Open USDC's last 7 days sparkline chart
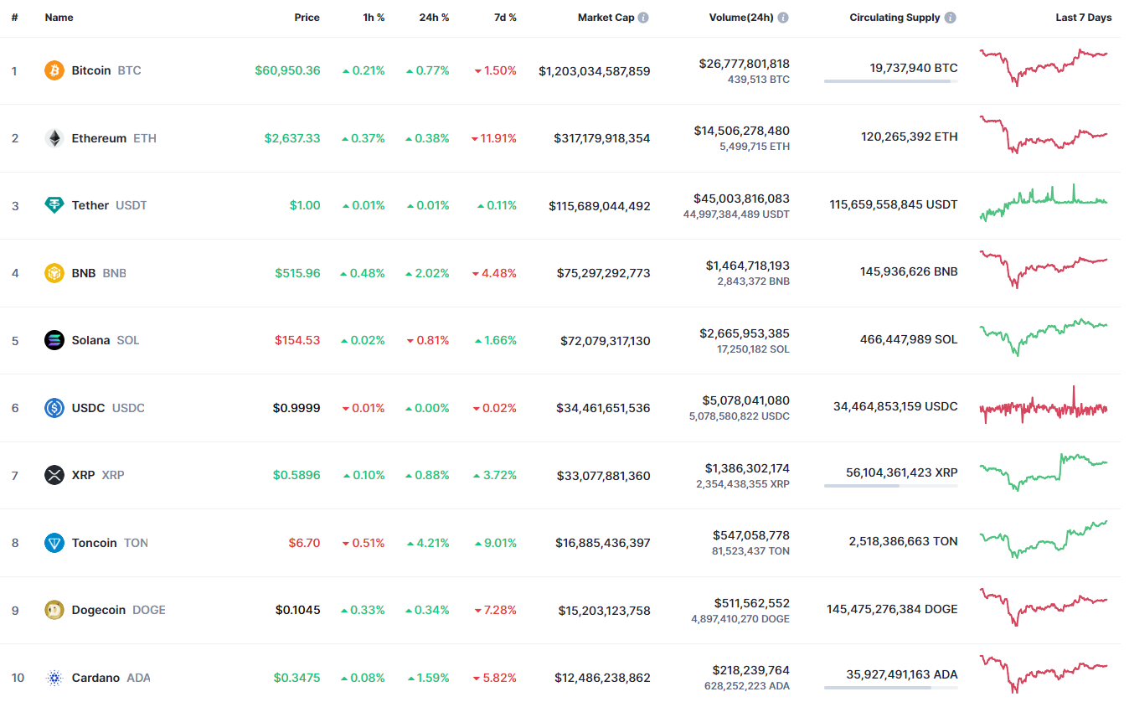The width and height of the screenshot is (1129, 702). click(x=1044, y=405)
